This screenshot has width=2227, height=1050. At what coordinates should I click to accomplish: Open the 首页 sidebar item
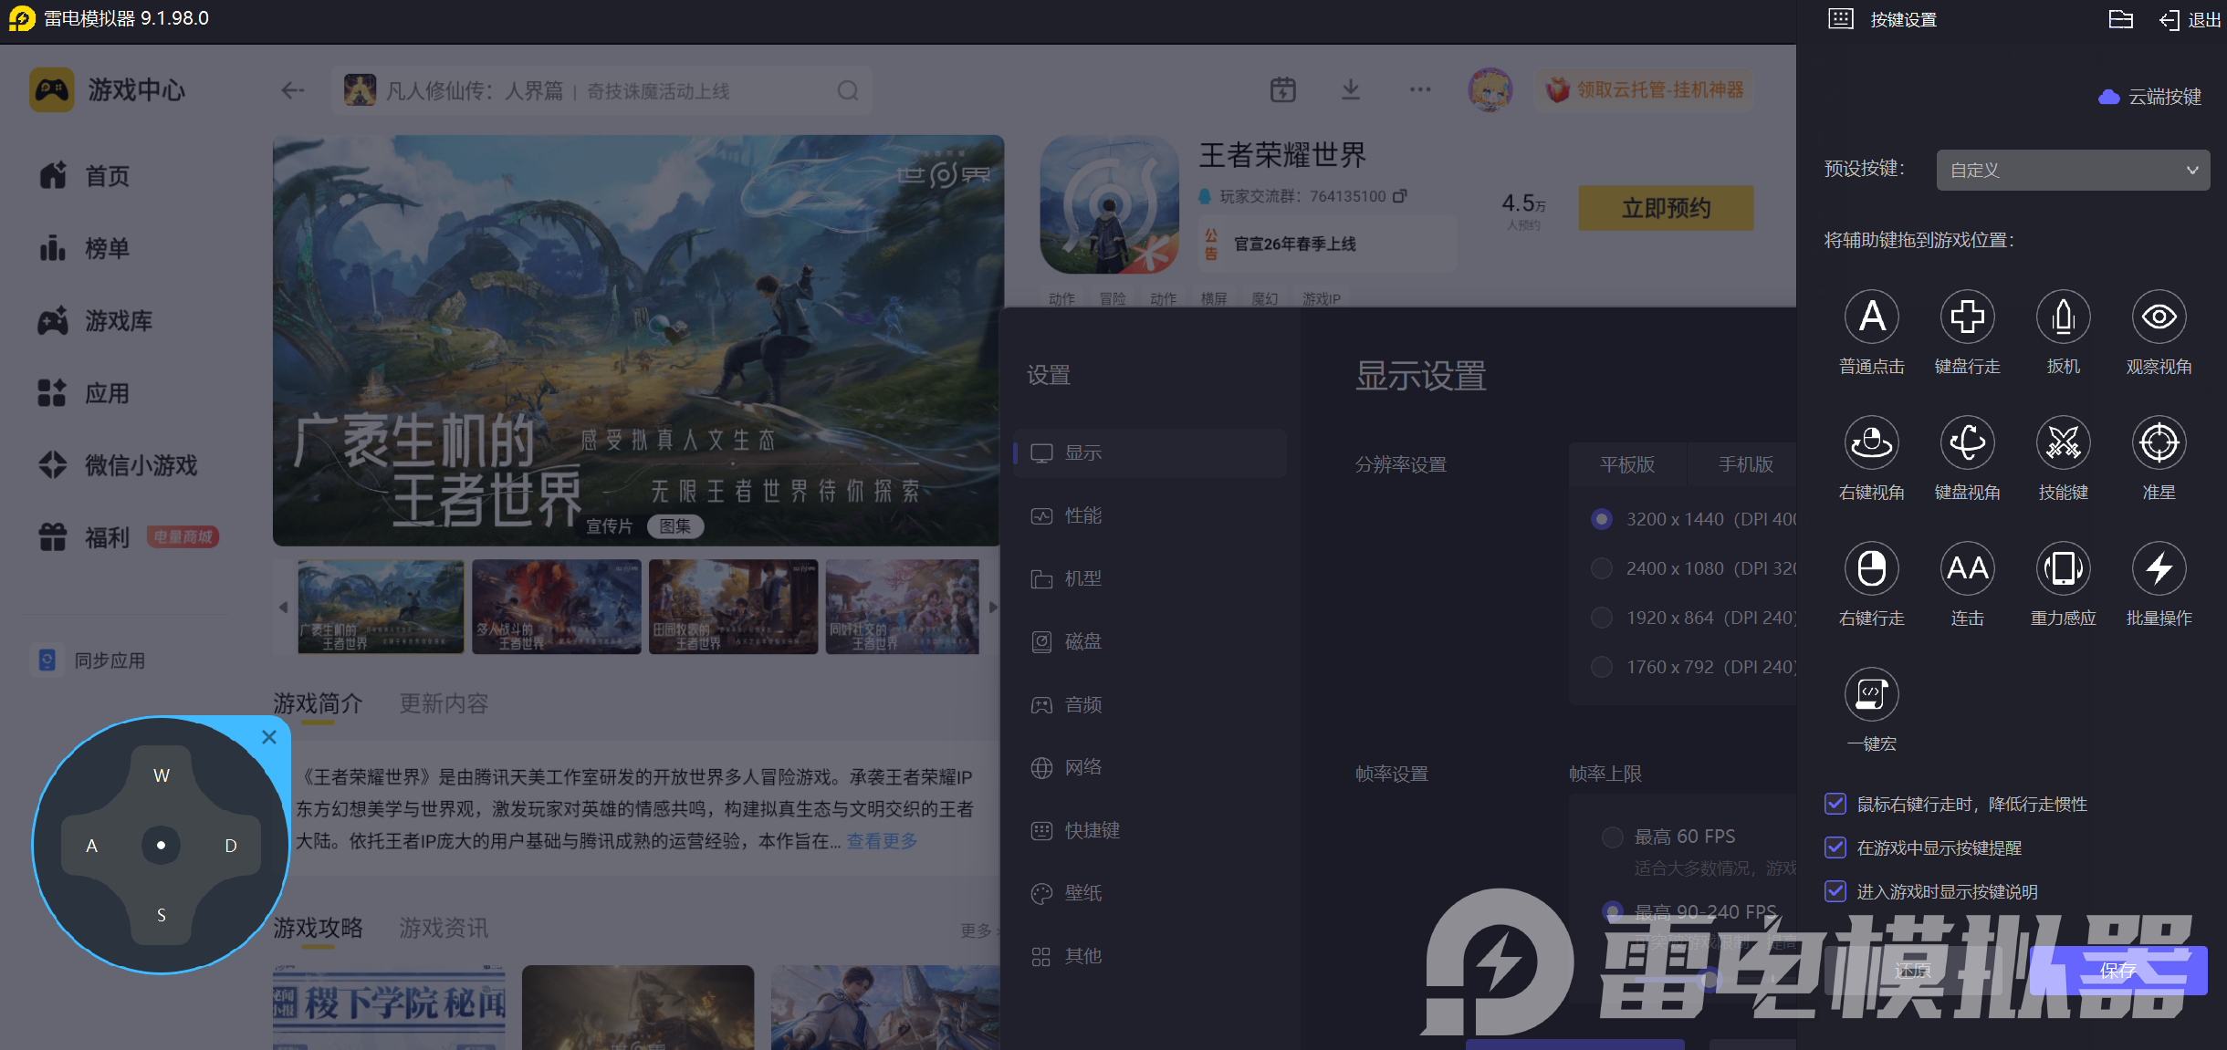pyautogui.click(x=85, y=176)
